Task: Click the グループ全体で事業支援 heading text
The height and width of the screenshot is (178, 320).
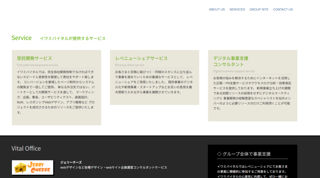Action: (246, 154)
